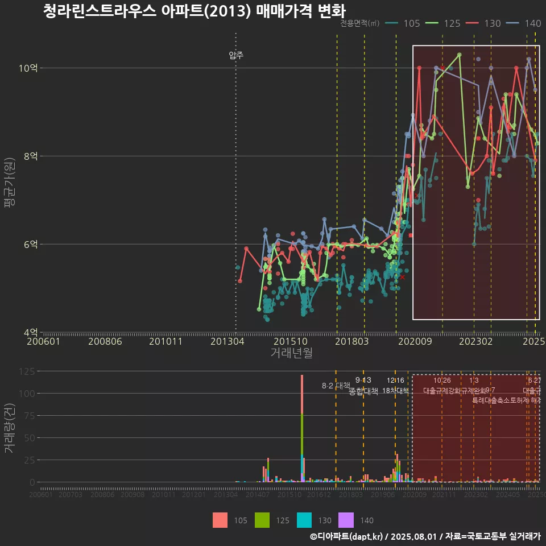Click the purple 140 swatch in the bottom legend
The height and width of the screenshot is (546, 546).
[x=346, y=520]
